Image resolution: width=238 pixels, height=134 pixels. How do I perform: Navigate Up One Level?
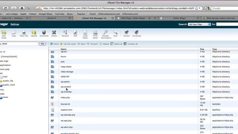[x=68, y=44]
